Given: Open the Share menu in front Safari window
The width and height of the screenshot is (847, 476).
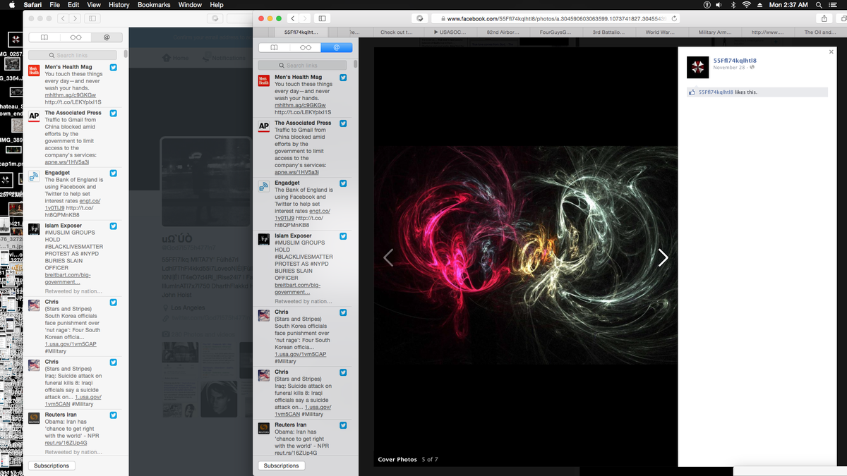Looking at the screenshot, I should (824, 18).
